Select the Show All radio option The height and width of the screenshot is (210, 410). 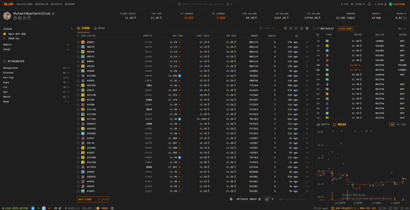point(4,38)
